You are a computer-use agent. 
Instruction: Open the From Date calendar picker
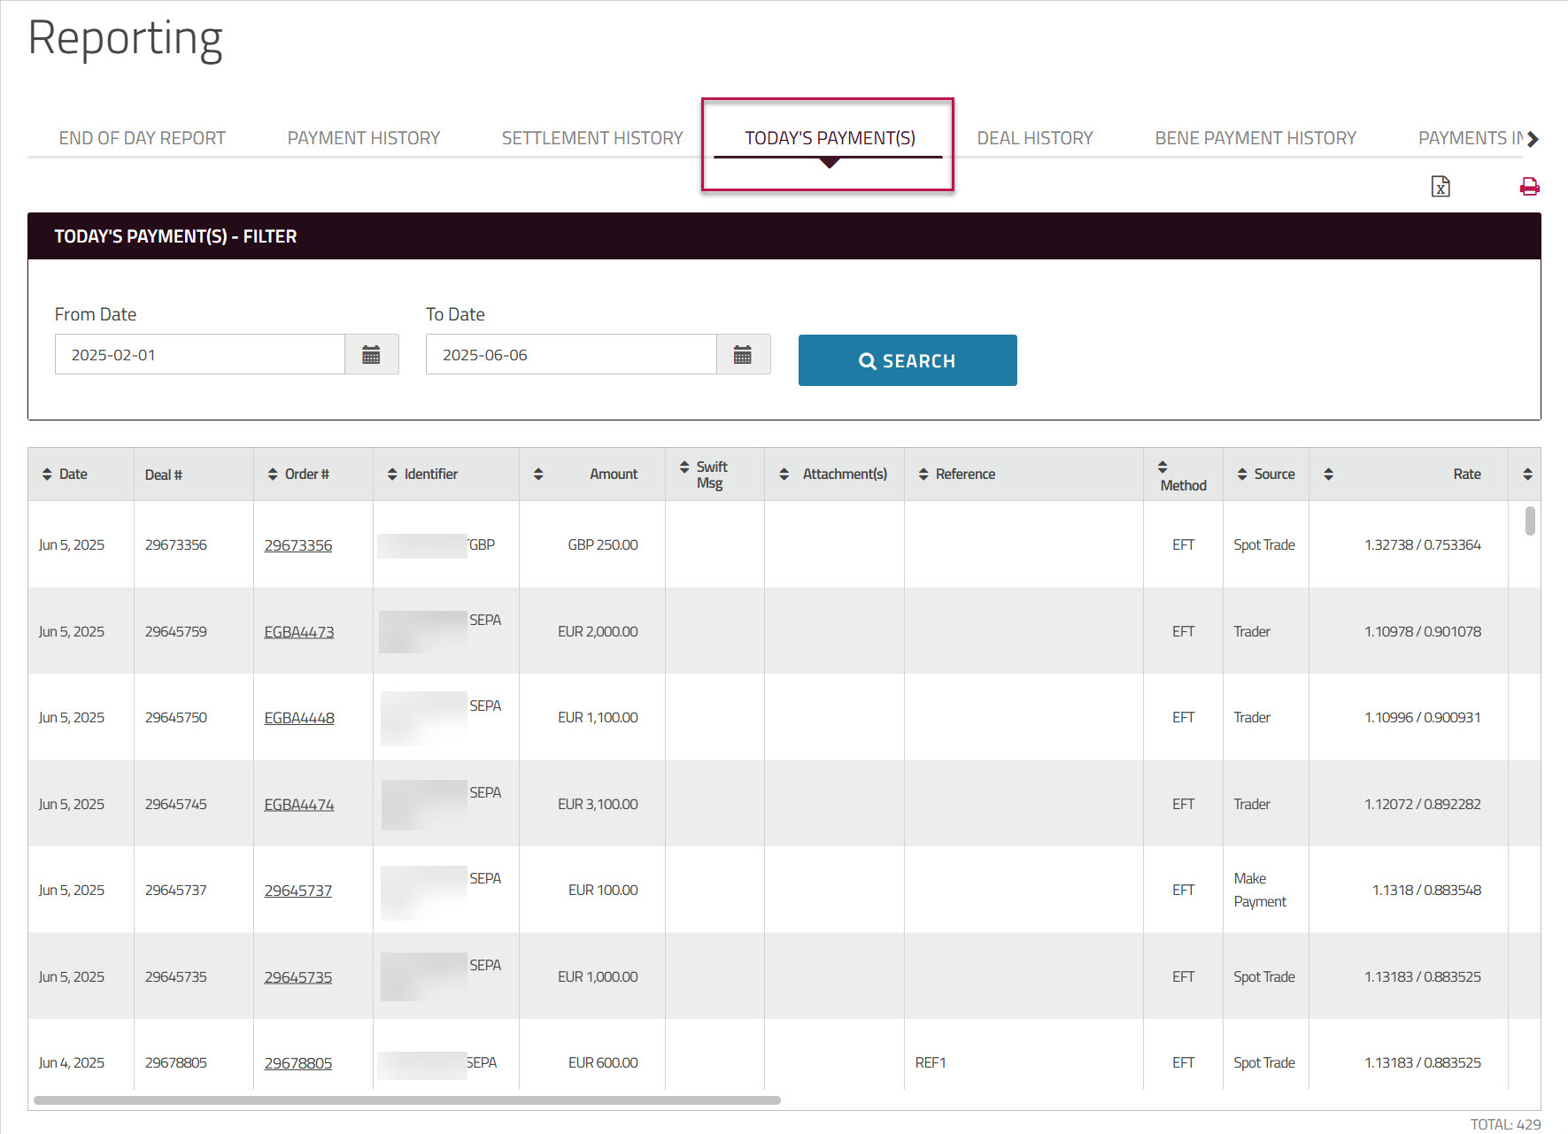pos(372,354)
